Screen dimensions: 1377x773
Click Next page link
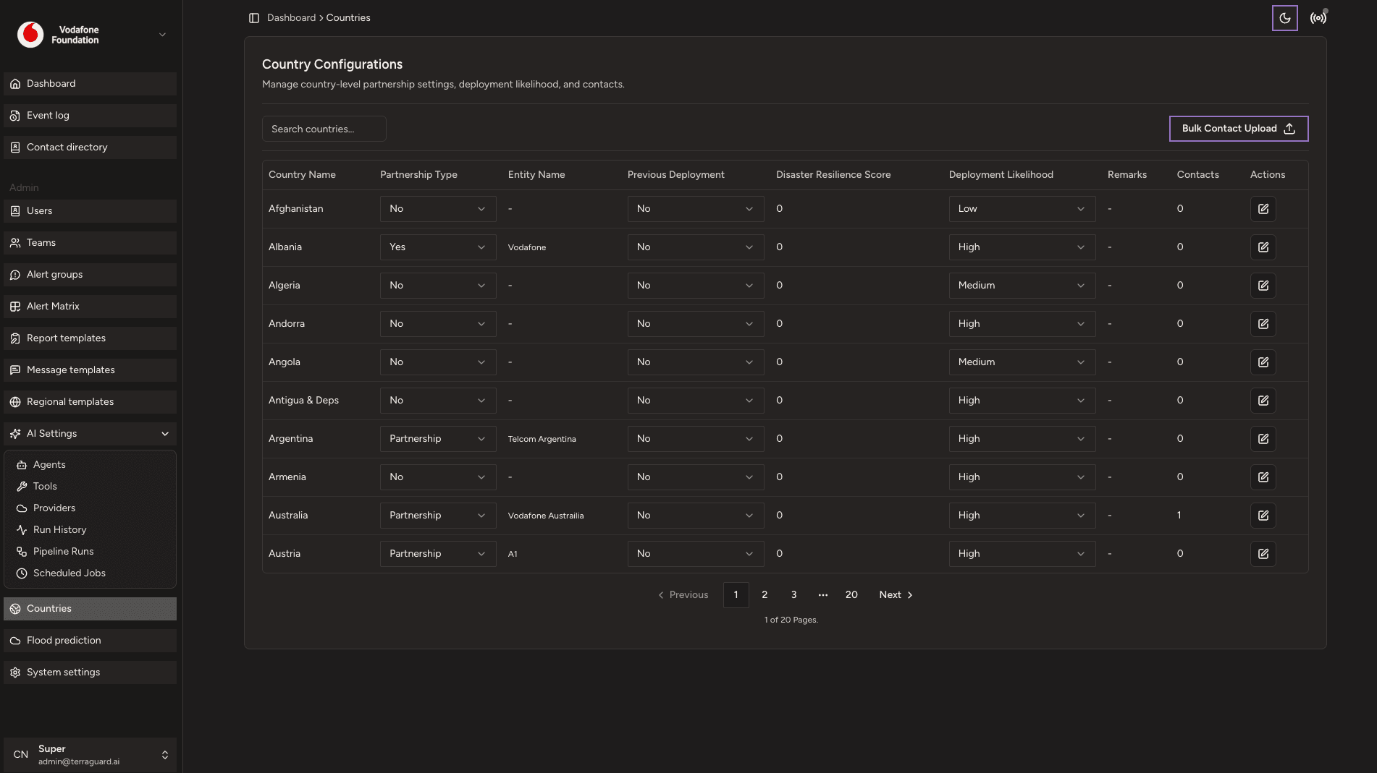[x=896, y=595]
